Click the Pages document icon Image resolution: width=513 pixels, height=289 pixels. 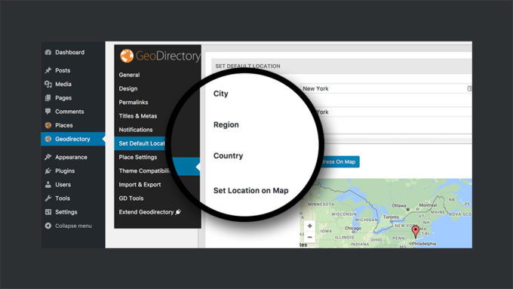point(48,98)
